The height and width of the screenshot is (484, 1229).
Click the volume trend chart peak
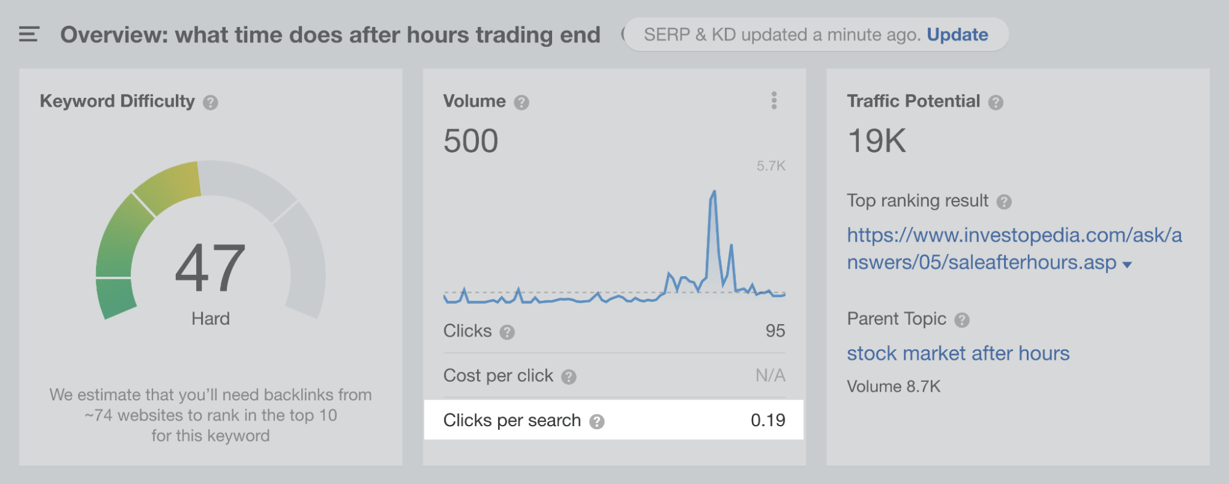point(713,193)
